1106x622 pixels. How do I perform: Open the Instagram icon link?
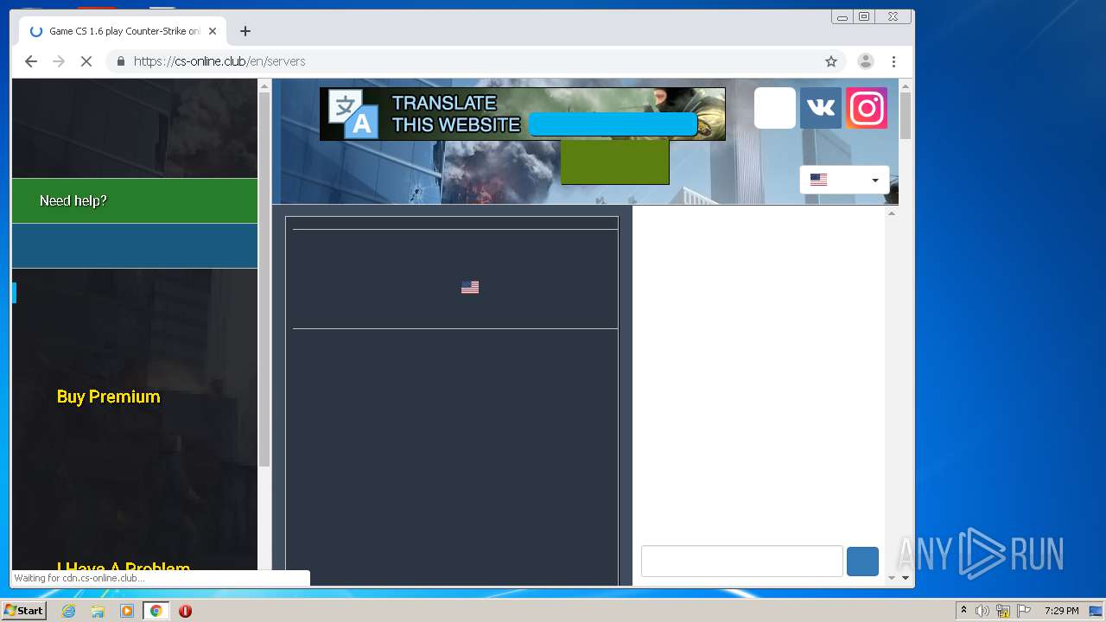[x=867, y=108]
